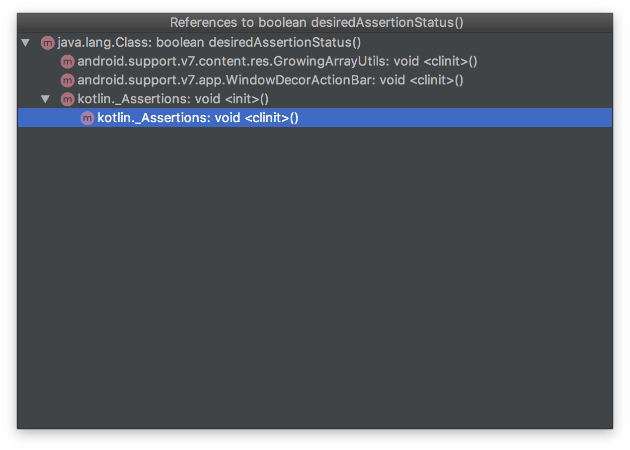Image resolution: width=630 pixels, height=450 pixels.
Task: Click the empty area below the reference tree
Action: point(313,273)
